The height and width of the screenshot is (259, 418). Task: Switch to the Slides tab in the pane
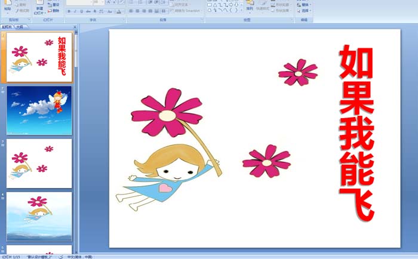pyautogui.click(x=7, y=27)
